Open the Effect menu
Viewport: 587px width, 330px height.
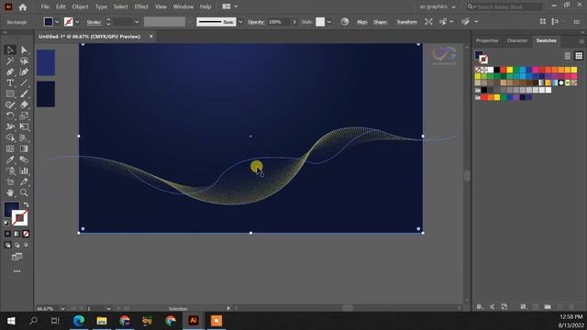(x=141, y=6)
